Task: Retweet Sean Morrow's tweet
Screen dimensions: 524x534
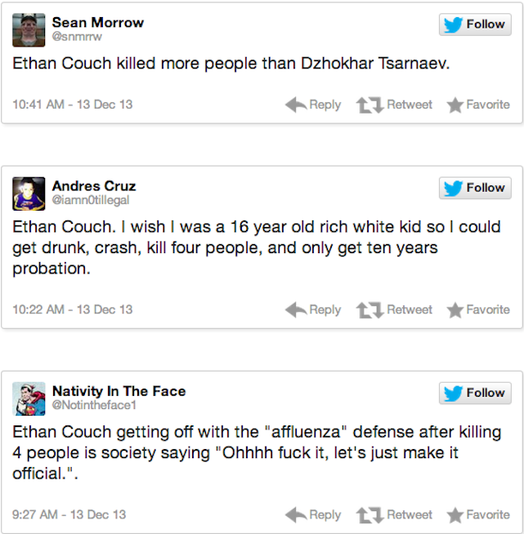Action: [395, 105]
